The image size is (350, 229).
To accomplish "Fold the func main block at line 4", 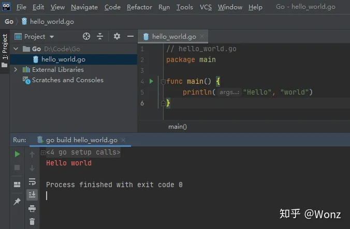I will [x=163, y=82].
